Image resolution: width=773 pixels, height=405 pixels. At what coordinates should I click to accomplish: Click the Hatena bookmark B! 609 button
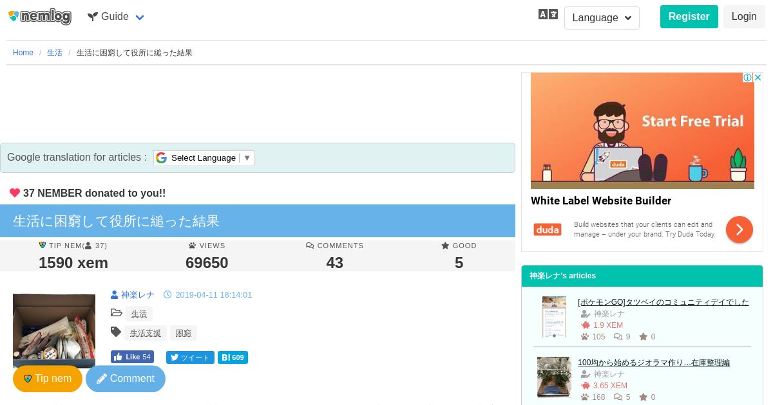point(233,357)
